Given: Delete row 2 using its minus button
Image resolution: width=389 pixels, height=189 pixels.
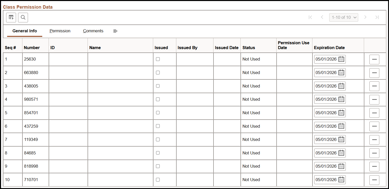Looking at the screenshot, I should (374, 72).
